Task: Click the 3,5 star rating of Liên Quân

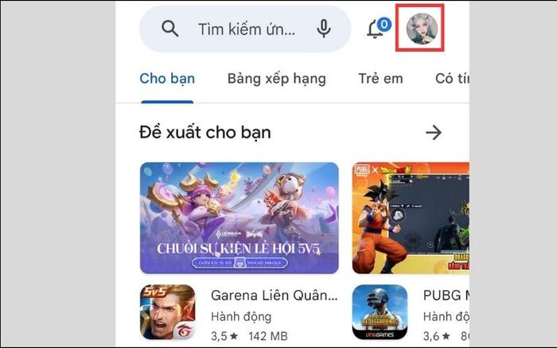Action: click(224, 336)
